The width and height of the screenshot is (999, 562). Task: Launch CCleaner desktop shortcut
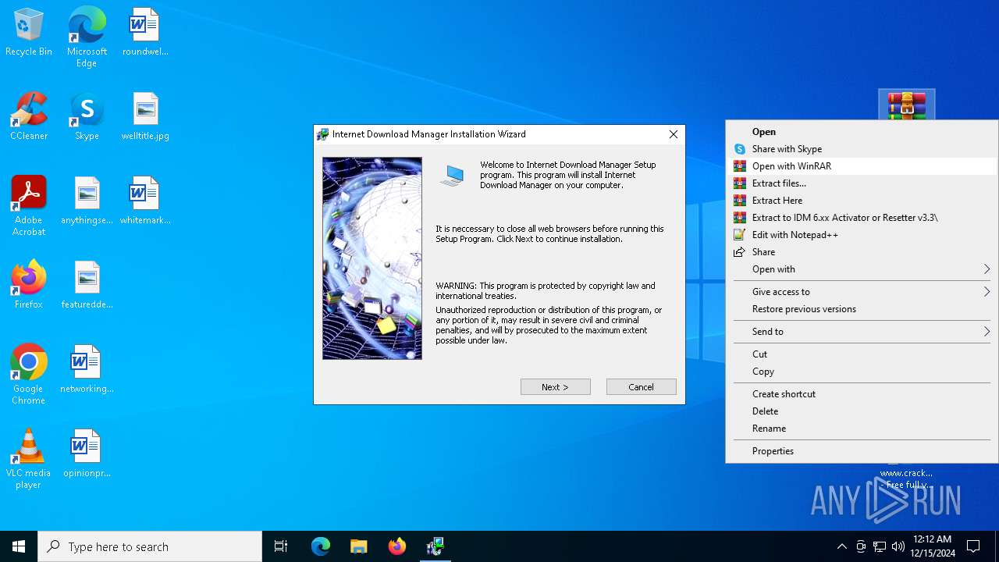coord(29,116)
